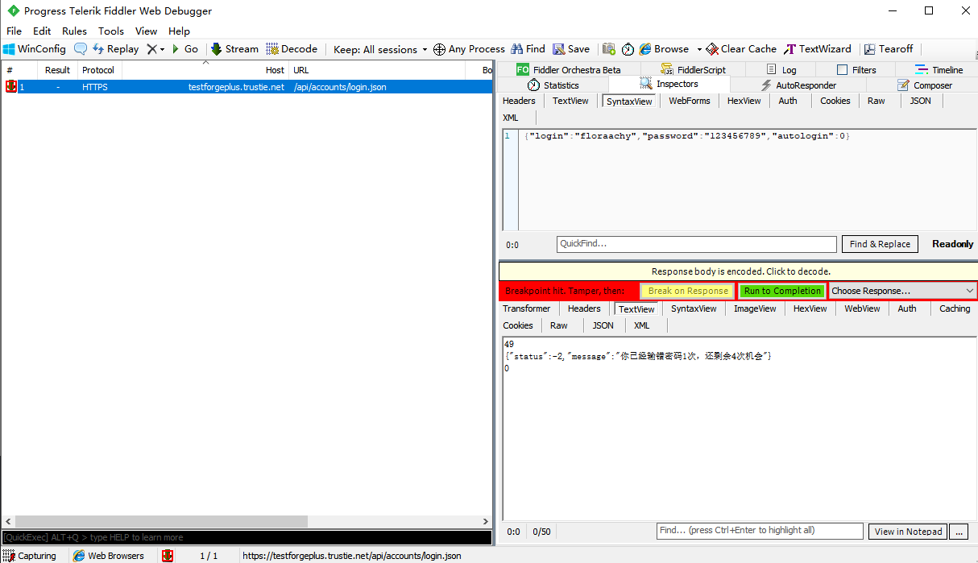Switch to Fiddler Orchestra Beta tab

pos(569,70)
